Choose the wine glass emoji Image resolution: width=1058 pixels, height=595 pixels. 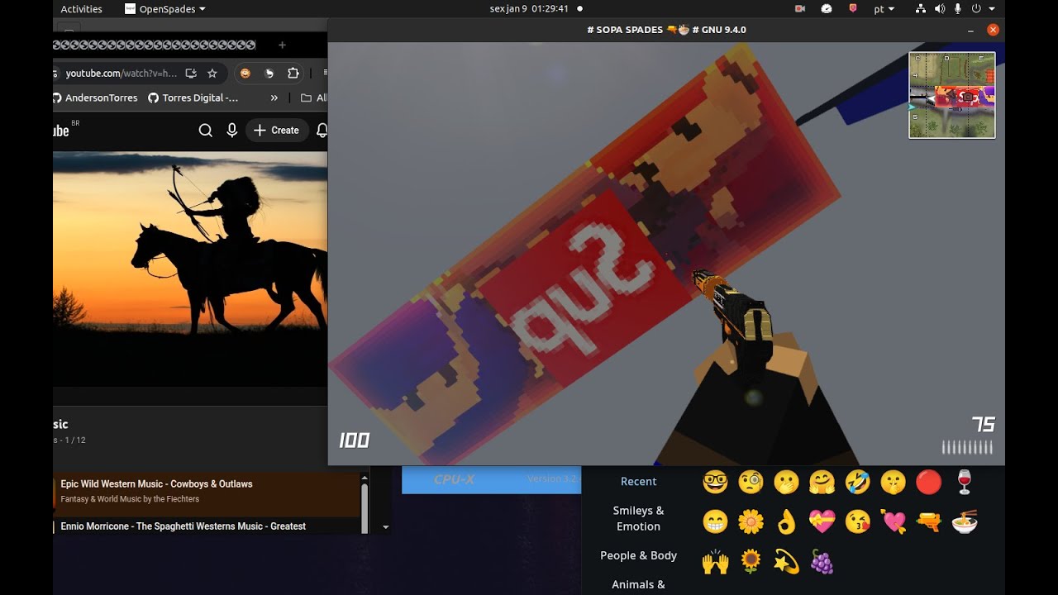(964, 482)
